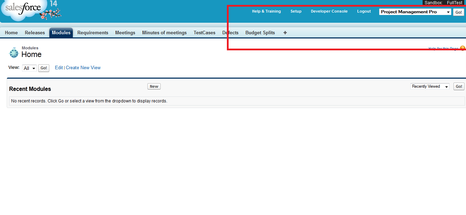Expand the View All dropdown
The image size is (466, 215).
[x=29, y=68]
